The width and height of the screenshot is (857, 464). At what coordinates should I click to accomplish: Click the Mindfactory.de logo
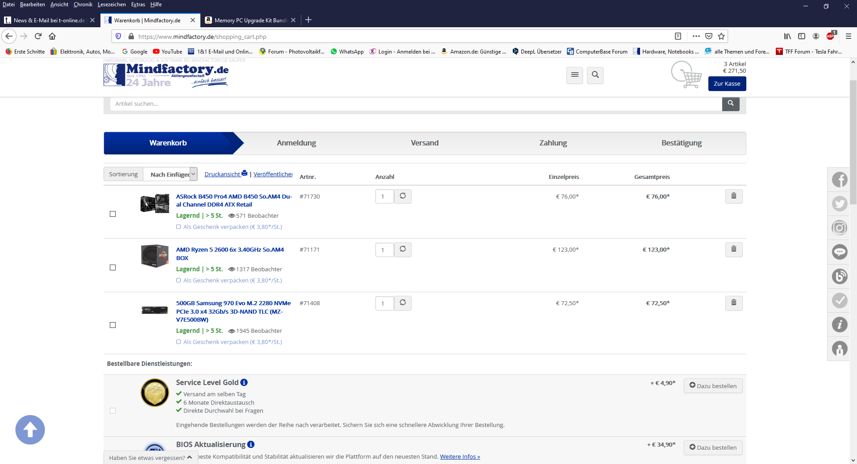pyautogui.click(x=166, y=75)
